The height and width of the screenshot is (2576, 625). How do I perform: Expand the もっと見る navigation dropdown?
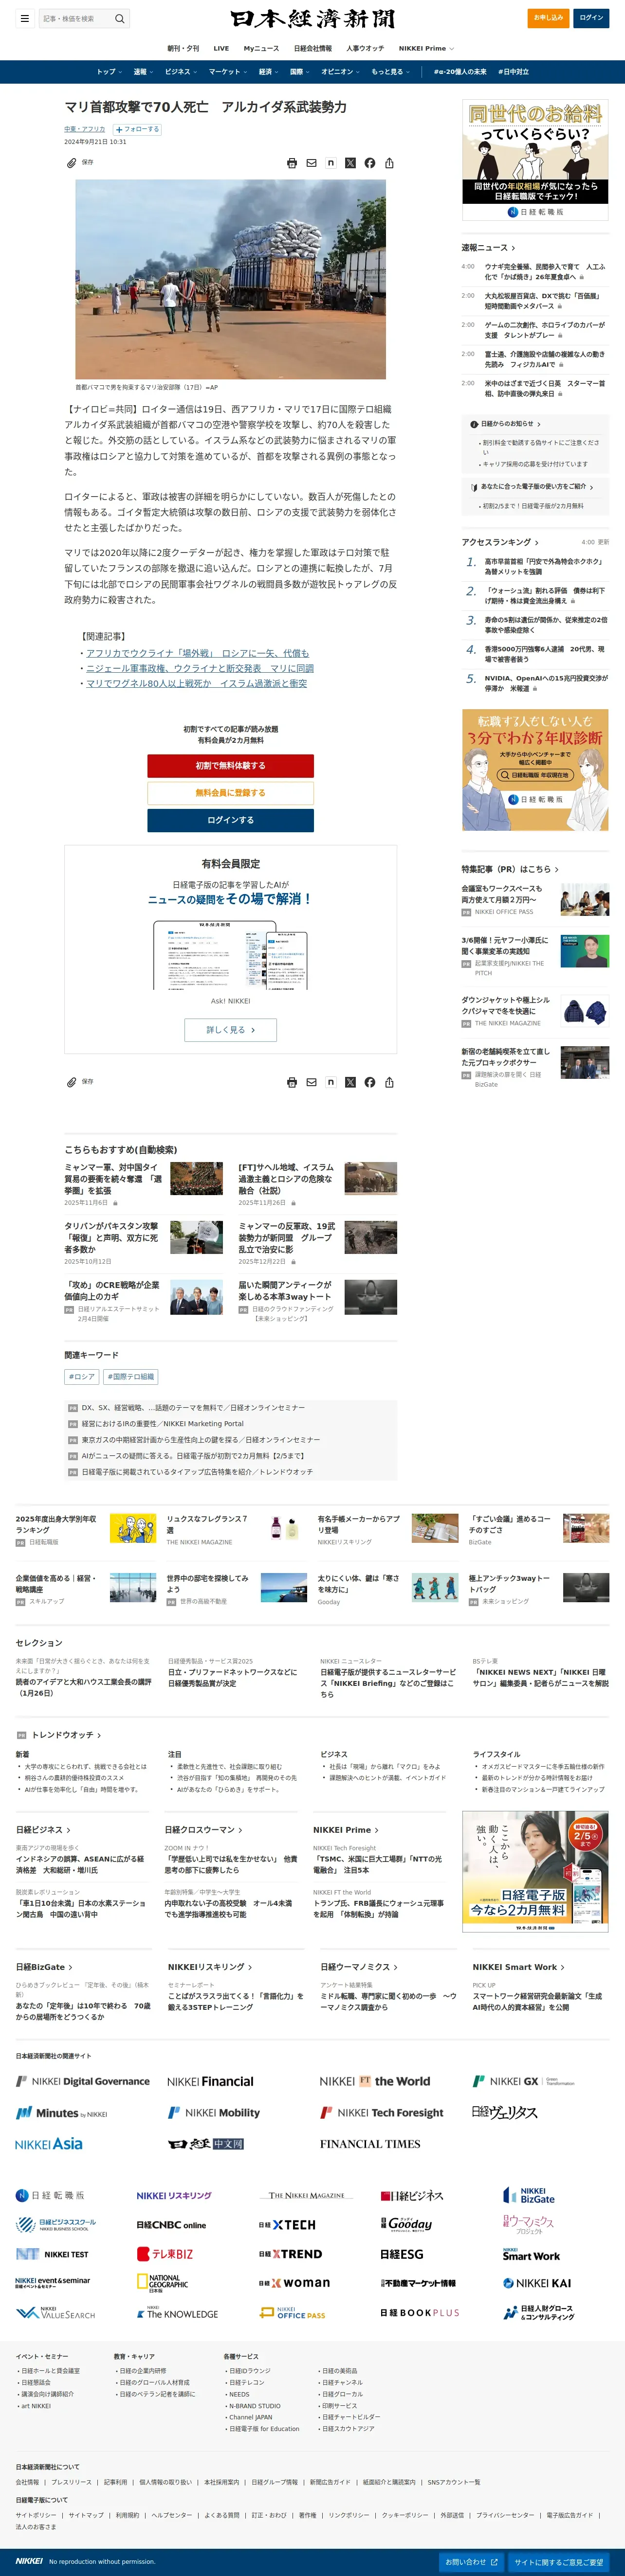click(390, 72)
